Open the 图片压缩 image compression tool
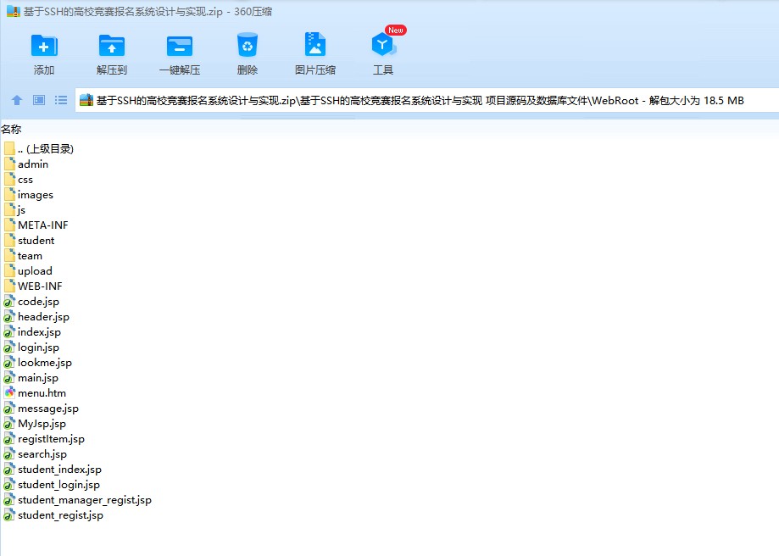Viewport: 779px width, 556px height. coord(315,45)
